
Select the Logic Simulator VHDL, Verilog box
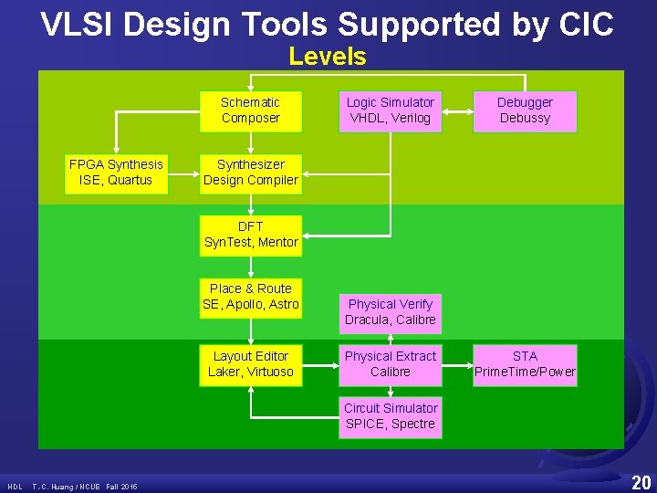(391, 111)
